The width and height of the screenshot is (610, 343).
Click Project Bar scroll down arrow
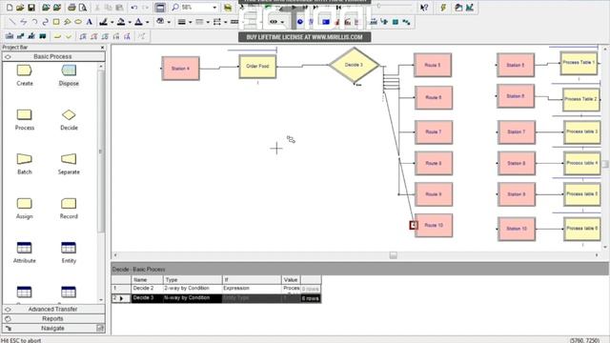(x=101, y=300)
